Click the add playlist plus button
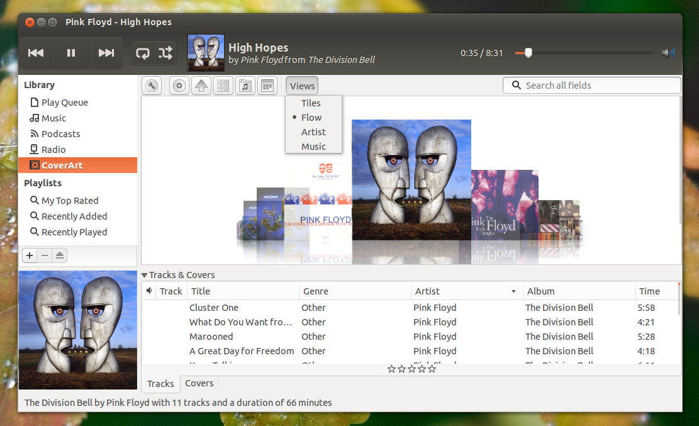Viewport: 699px width, 426px height. 30,255
